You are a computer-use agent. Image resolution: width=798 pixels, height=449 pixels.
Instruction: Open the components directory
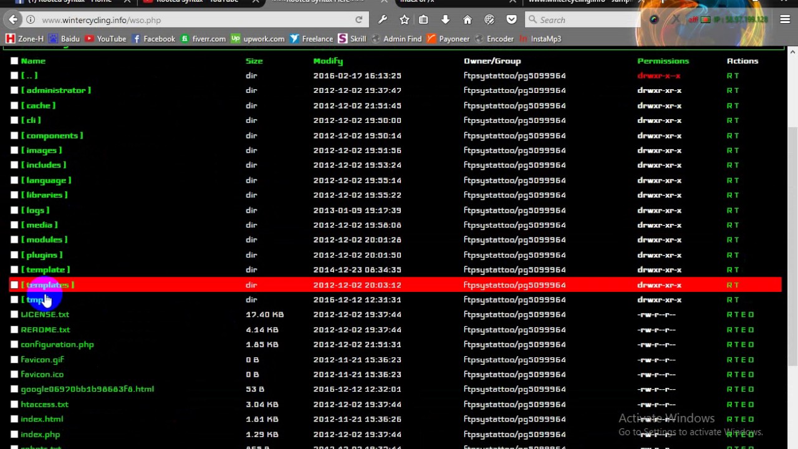click(x=52, y=135)
